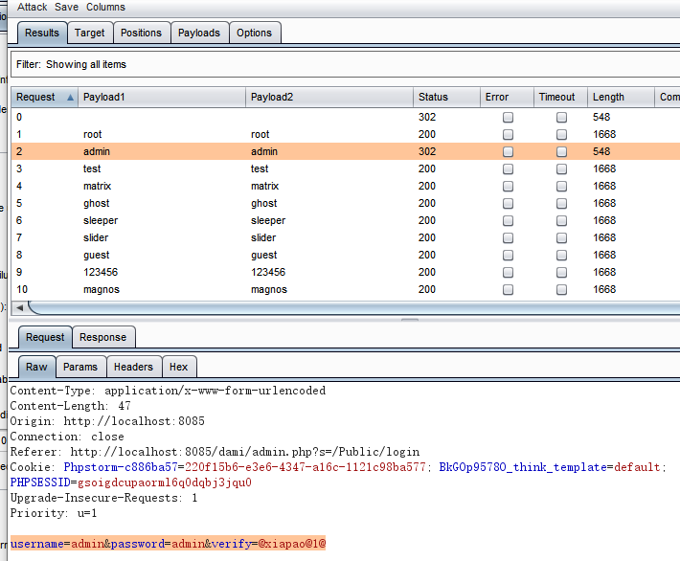Viewport: 680px width, 561px height.
Task: Click the highlighted username=admin request body
Action: (x=168, y=544)
